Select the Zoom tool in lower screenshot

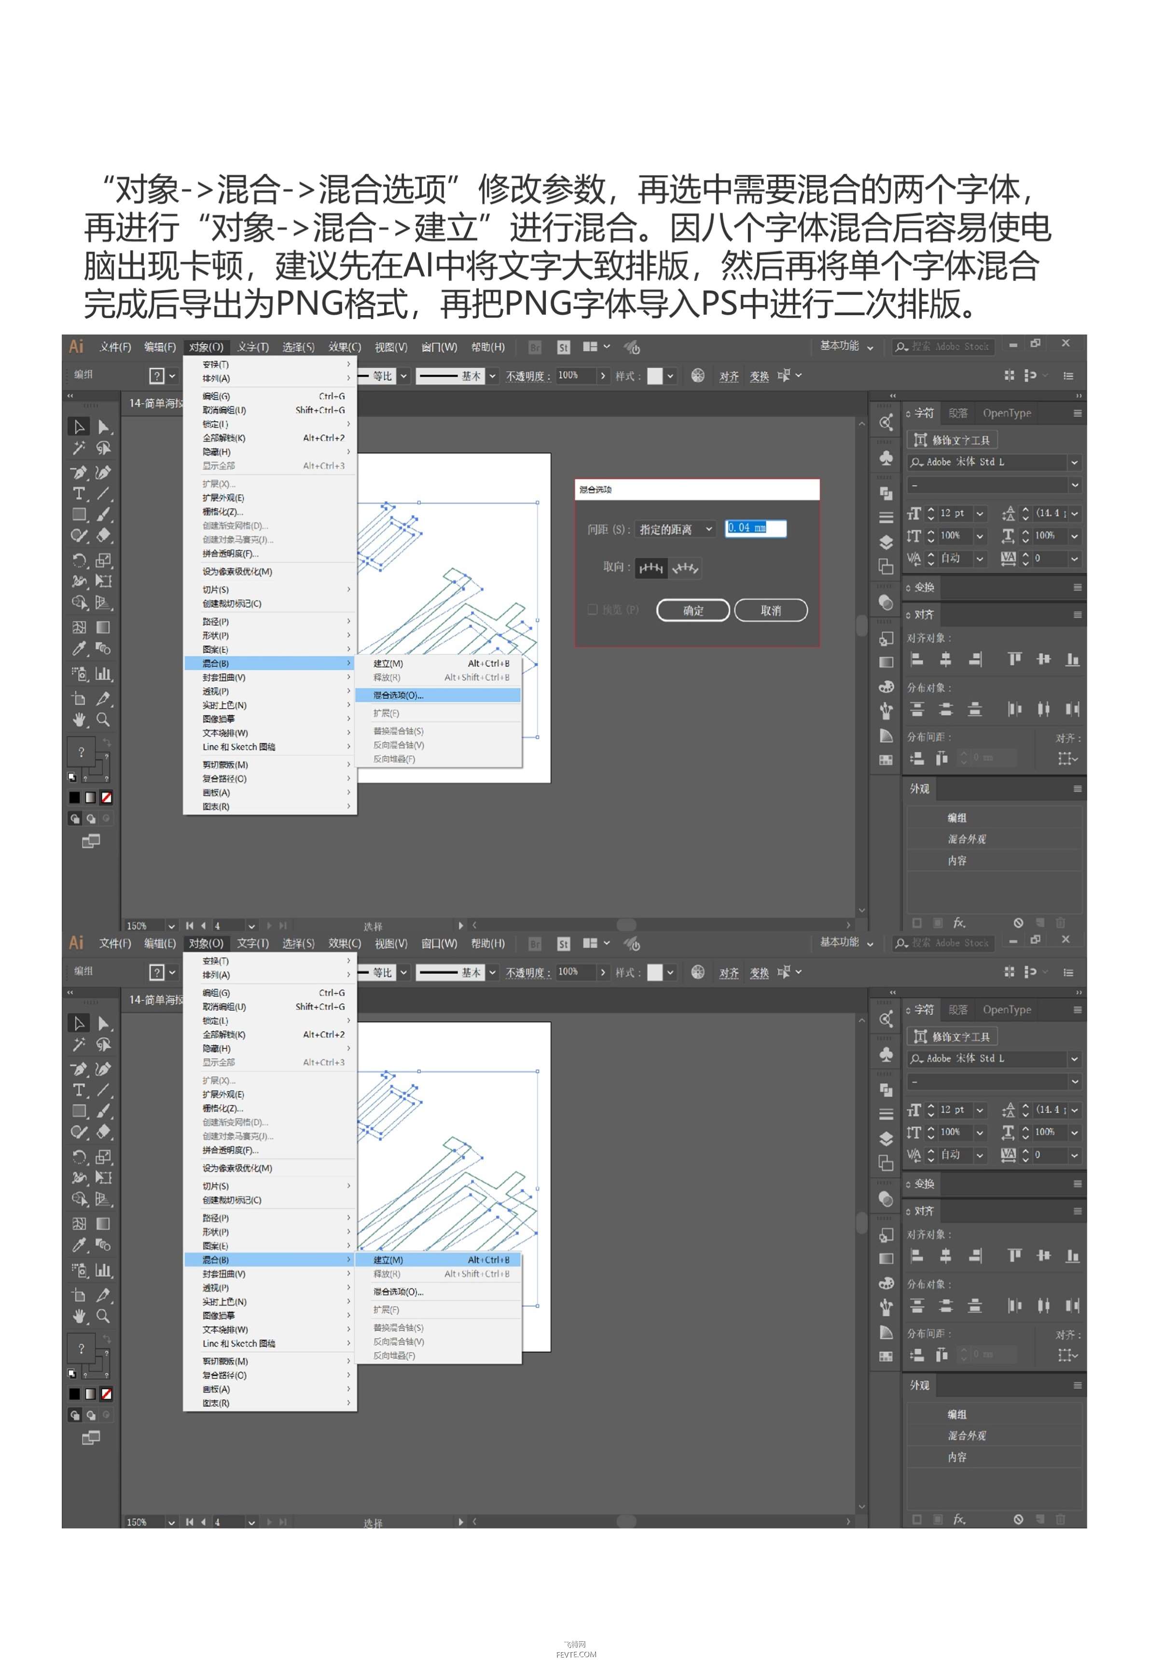click(x=104, y=1316)
